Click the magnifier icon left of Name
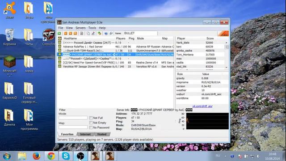Screen dimensions: 286x161 click(111, 34)
